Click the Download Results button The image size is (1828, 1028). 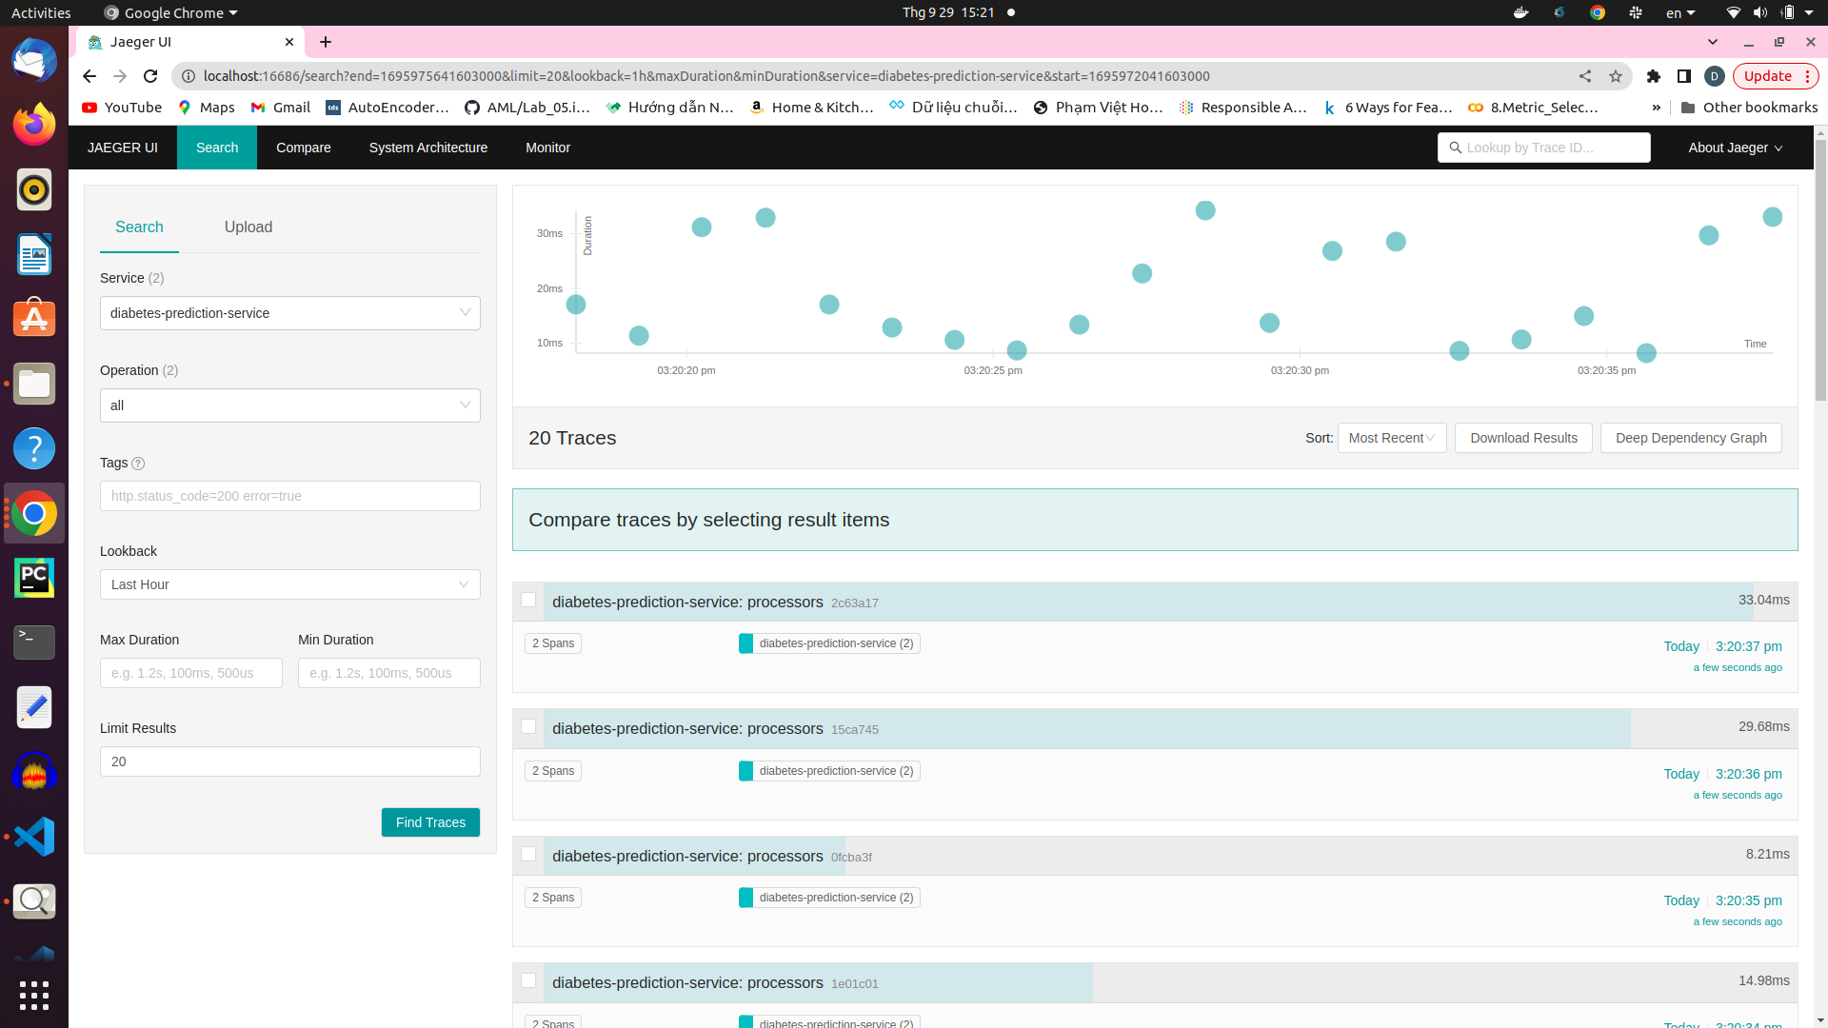(x=1522, y=438)
